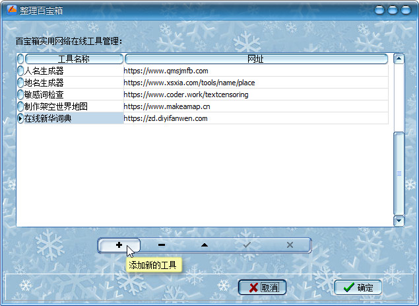The height and width of the screenshot is (306, 419).
Task: Click the 网址 column header
Action: (x=255, y=59)
